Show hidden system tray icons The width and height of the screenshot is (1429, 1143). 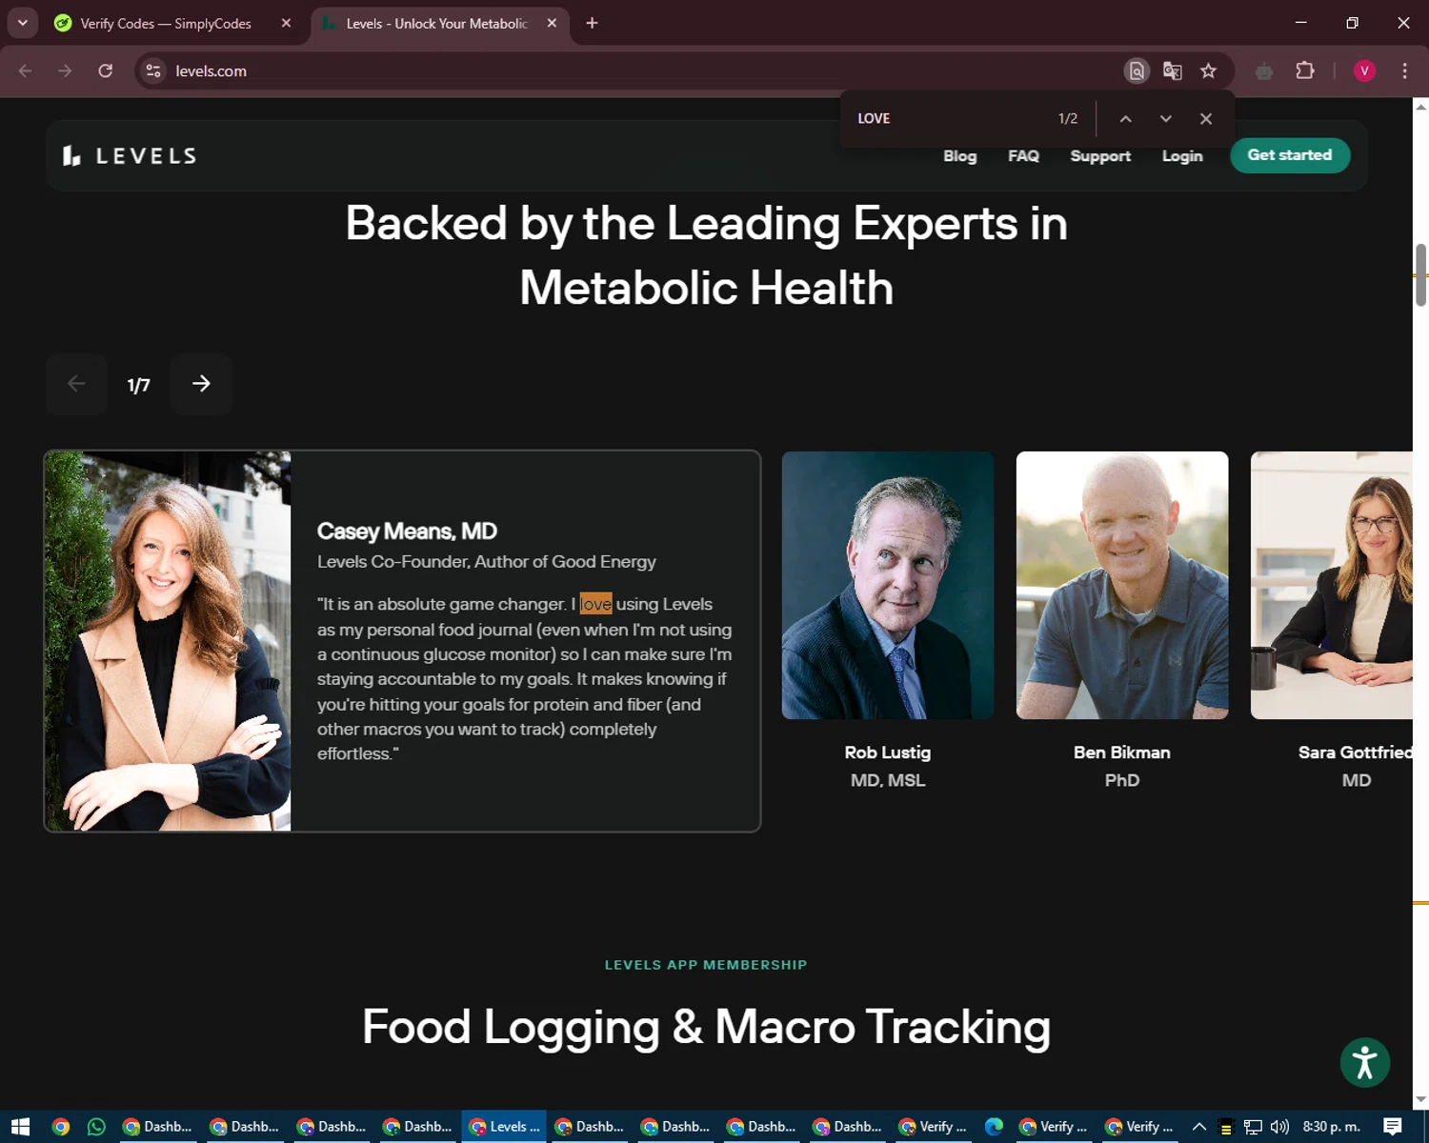(1199, 1127)
